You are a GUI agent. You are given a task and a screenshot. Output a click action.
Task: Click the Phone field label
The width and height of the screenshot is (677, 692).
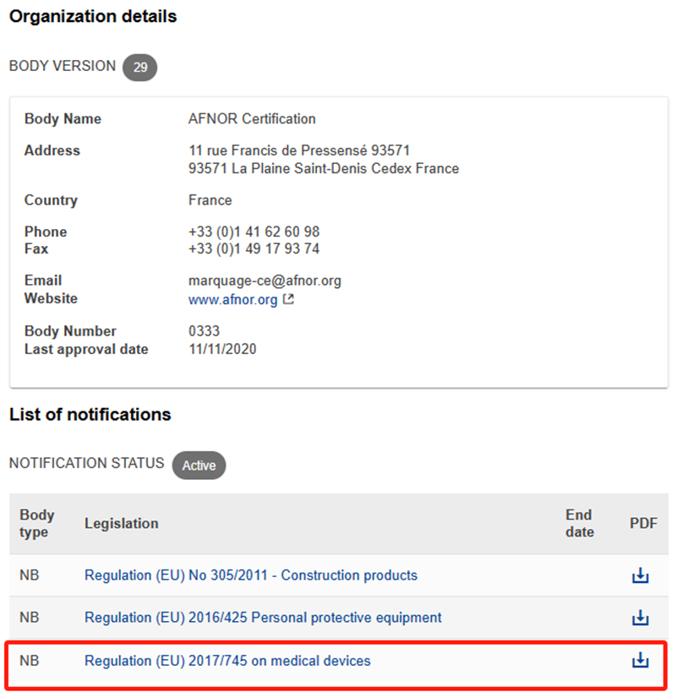tap(46, 232)
